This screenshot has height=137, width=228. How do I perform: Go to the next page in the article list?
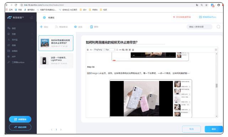61,130
